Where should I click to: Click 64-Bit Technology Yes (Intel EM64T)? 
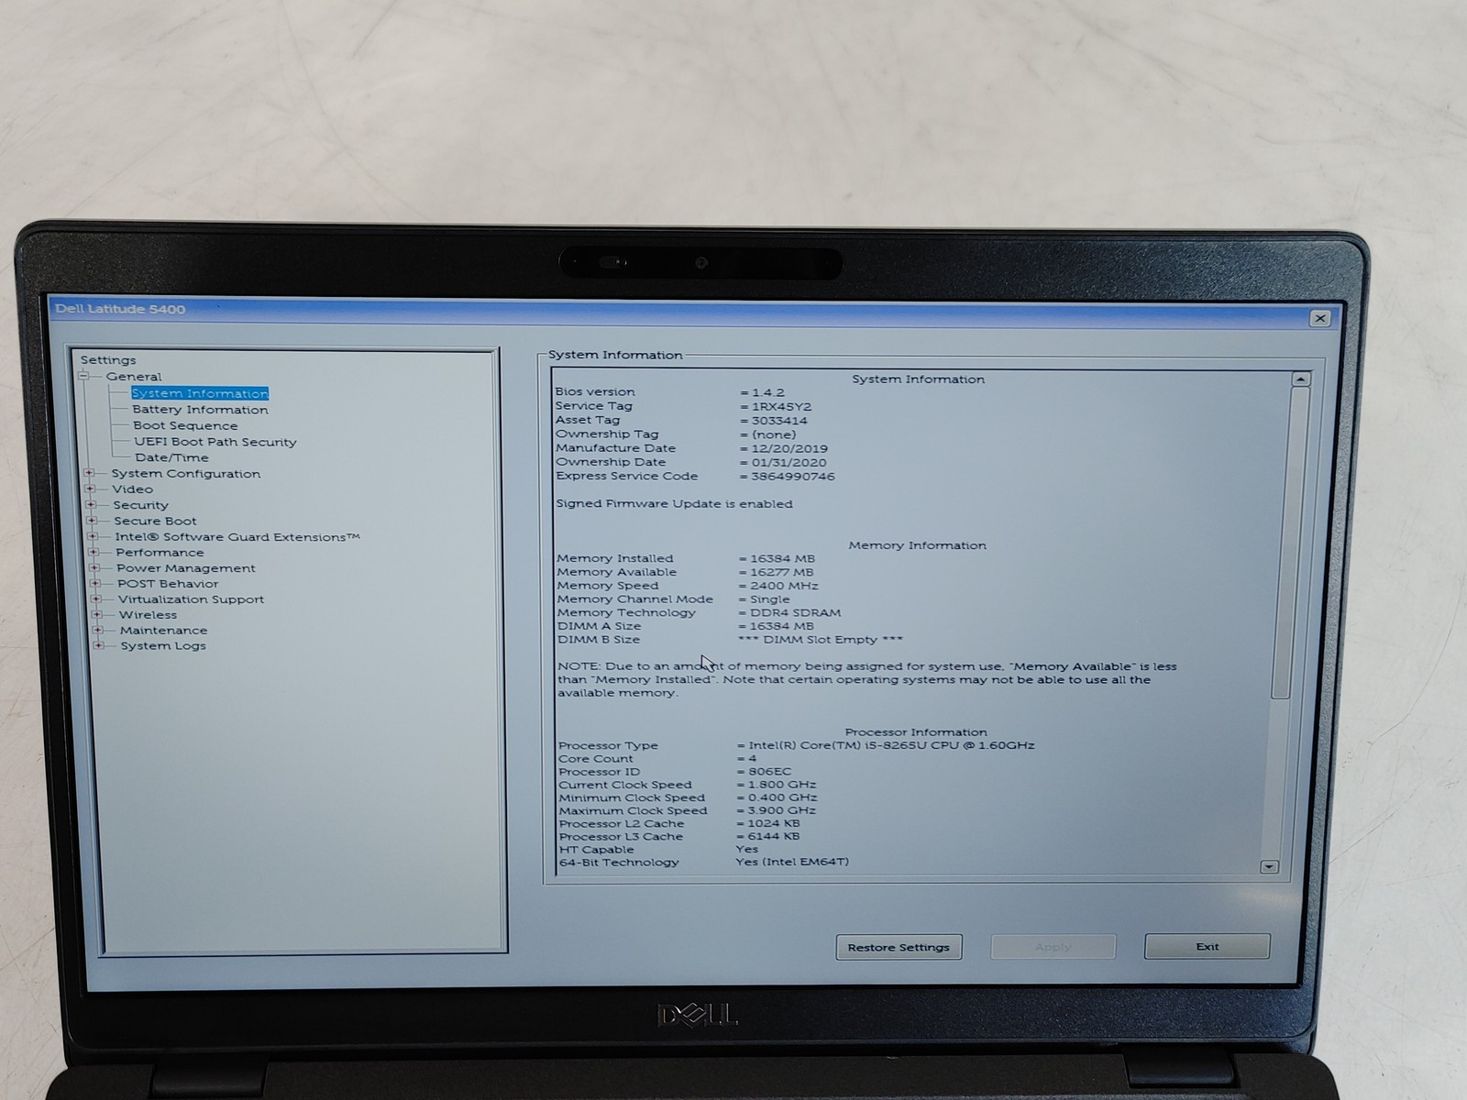(x=792, y=862)
